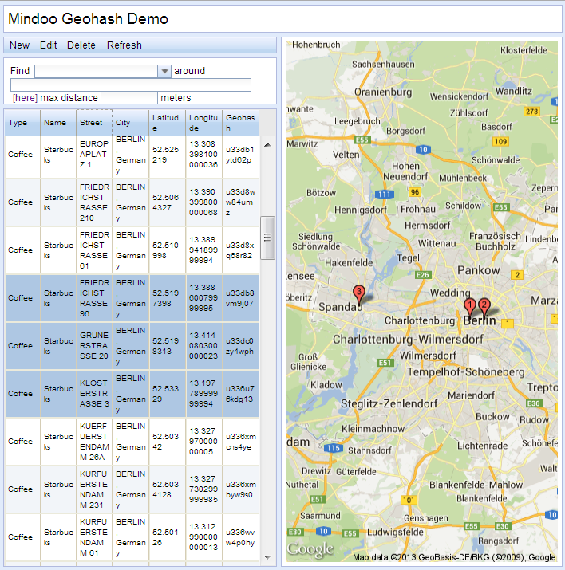
Task: Click geohash u336xmcns4ye cell
Action: point(241,442)
